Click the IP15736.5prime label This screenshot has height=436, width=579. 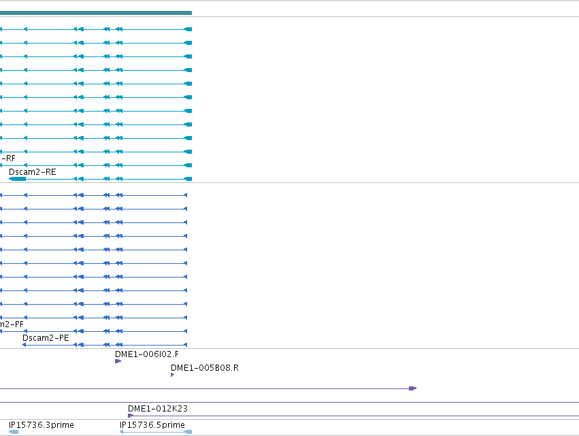[x=152, y=425]
